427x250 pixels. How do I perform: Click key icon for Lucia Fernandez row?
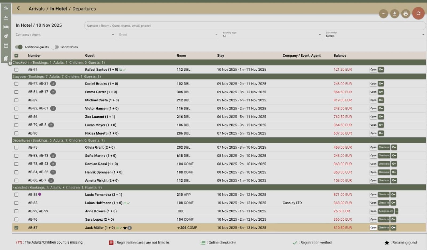coord(393,195)
